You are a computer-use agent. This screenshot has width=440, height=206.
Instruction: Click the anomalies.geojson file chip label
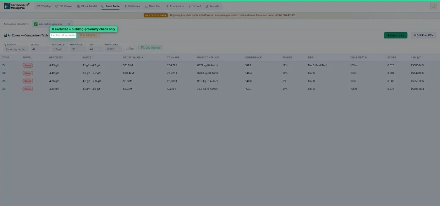tap(50, 24)
